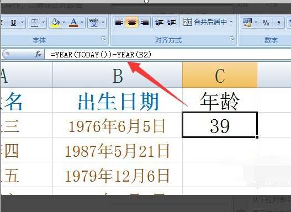Expand the borders dropdown arrow
This screenshot has width=291, height=212.
pos(43,23)
